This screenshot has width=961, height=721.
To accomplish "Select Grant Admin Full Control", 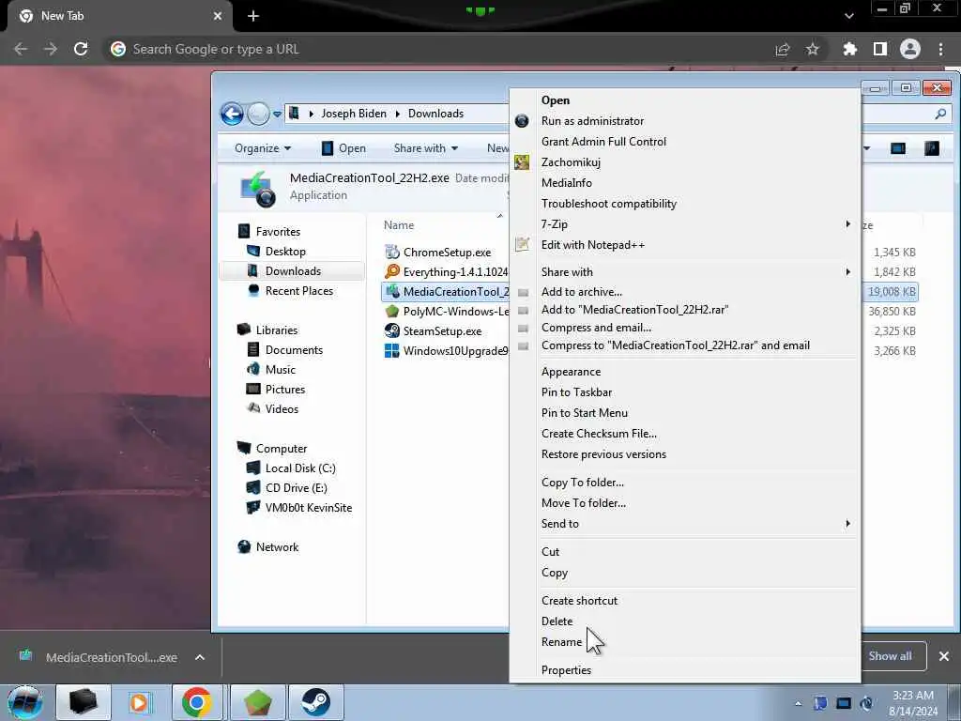I will tap(683, 142).
